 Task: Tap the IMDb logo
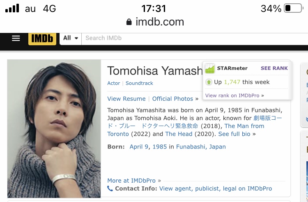pyautogui.click(x=42, y=39)
